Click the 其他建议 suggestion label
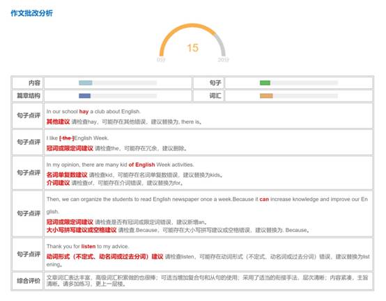This screenshot has height=301, width=386. [x=59, y=122]
